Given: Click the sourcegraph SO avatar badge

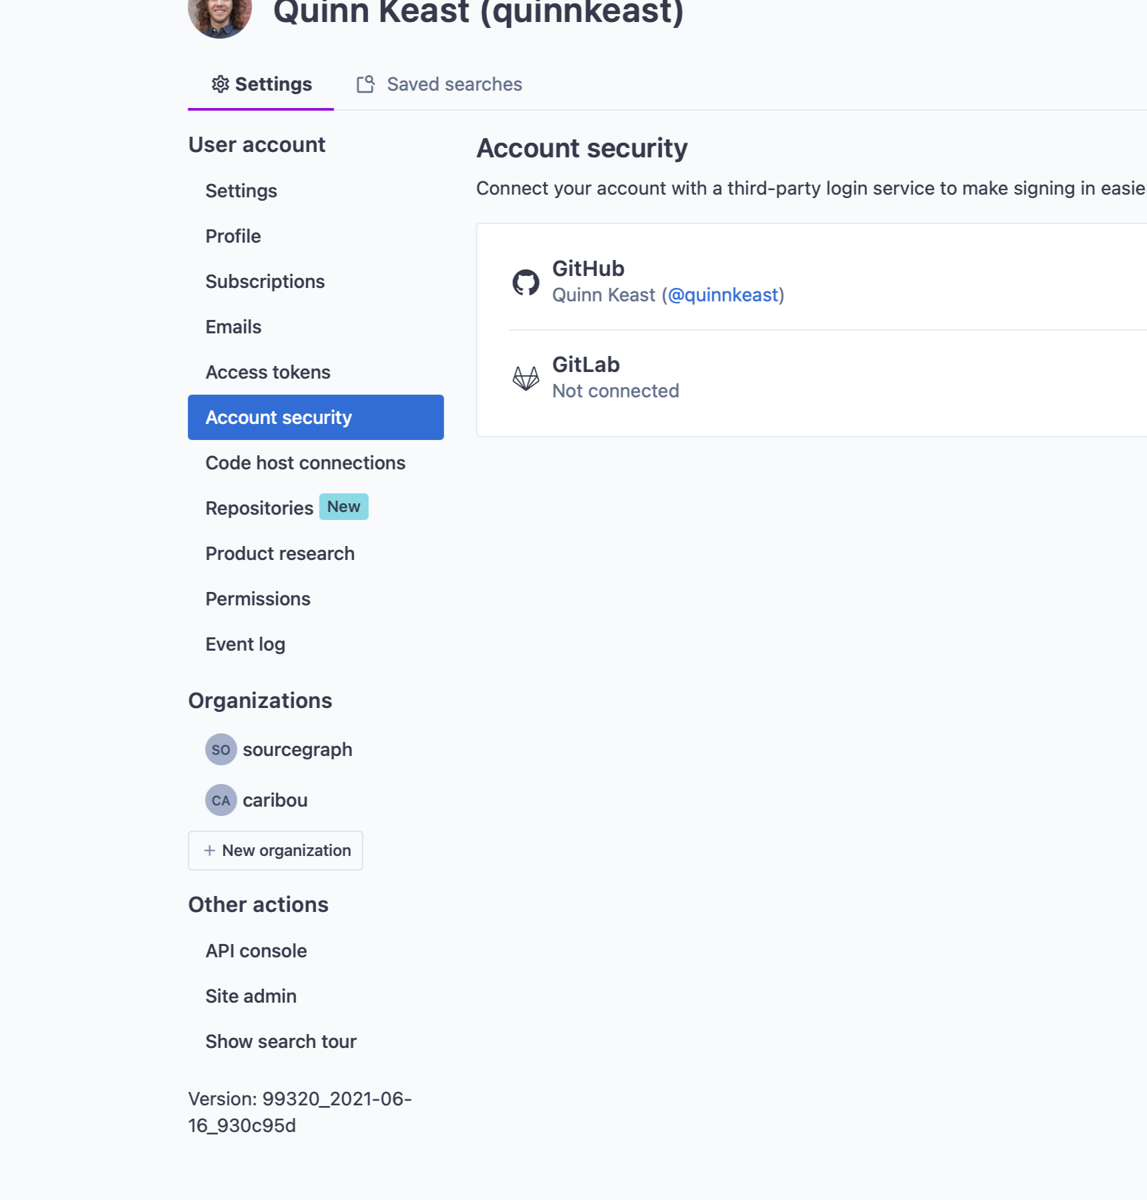Looking at the screenshot, I should [x=221, y=749].
